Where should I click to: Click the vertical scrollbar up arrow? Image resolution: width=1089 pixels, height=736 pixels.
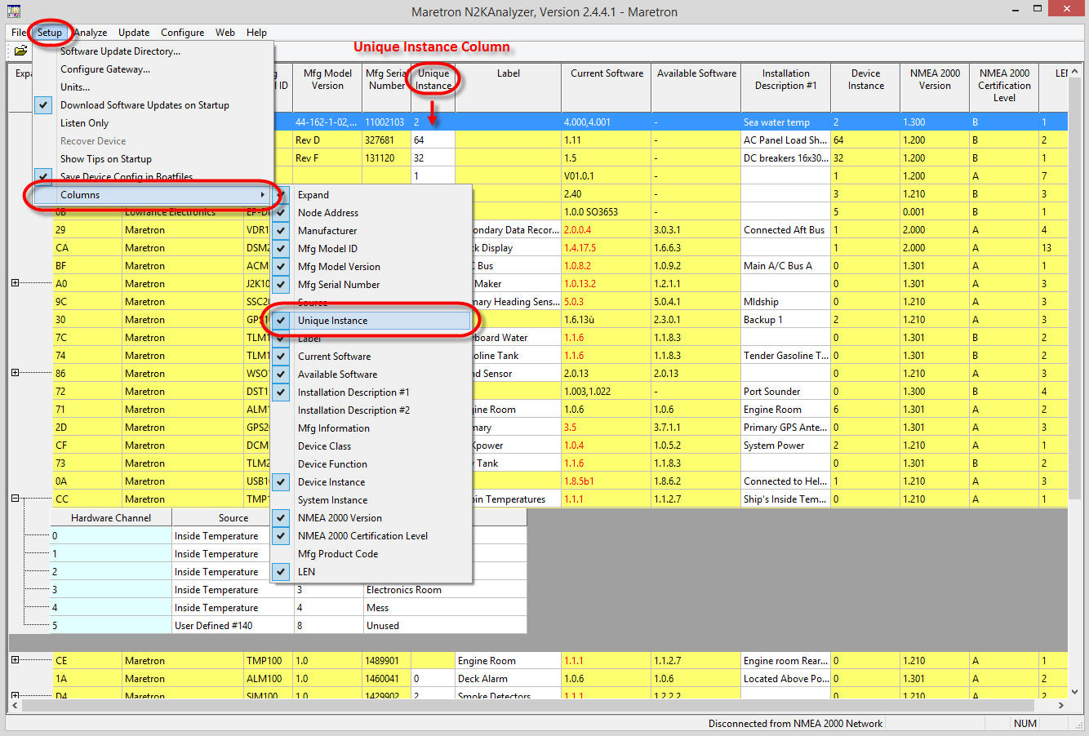[1075, 72]
